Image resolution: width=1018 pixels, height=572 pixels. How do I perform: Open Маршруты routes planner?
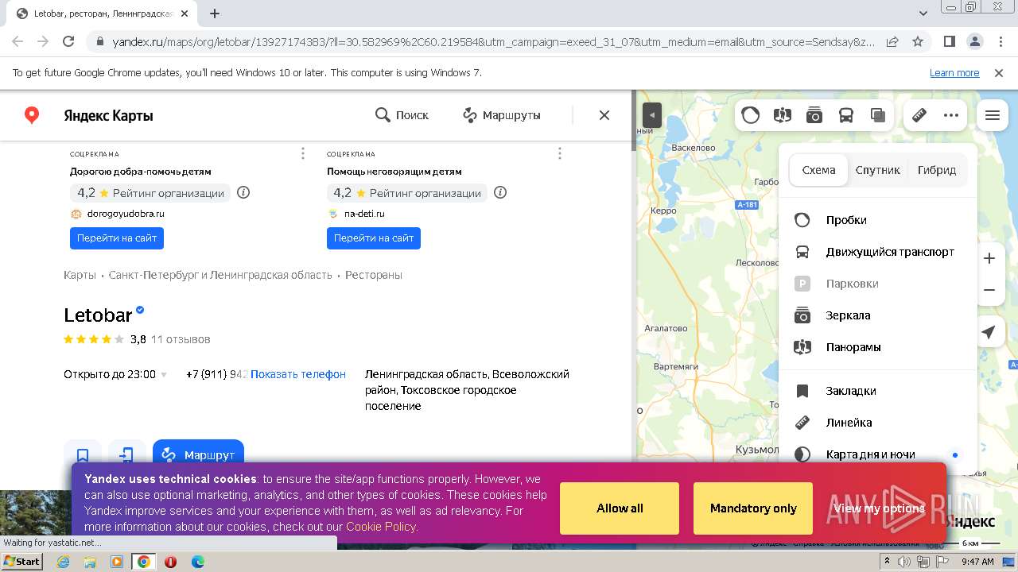coord(502,115)
